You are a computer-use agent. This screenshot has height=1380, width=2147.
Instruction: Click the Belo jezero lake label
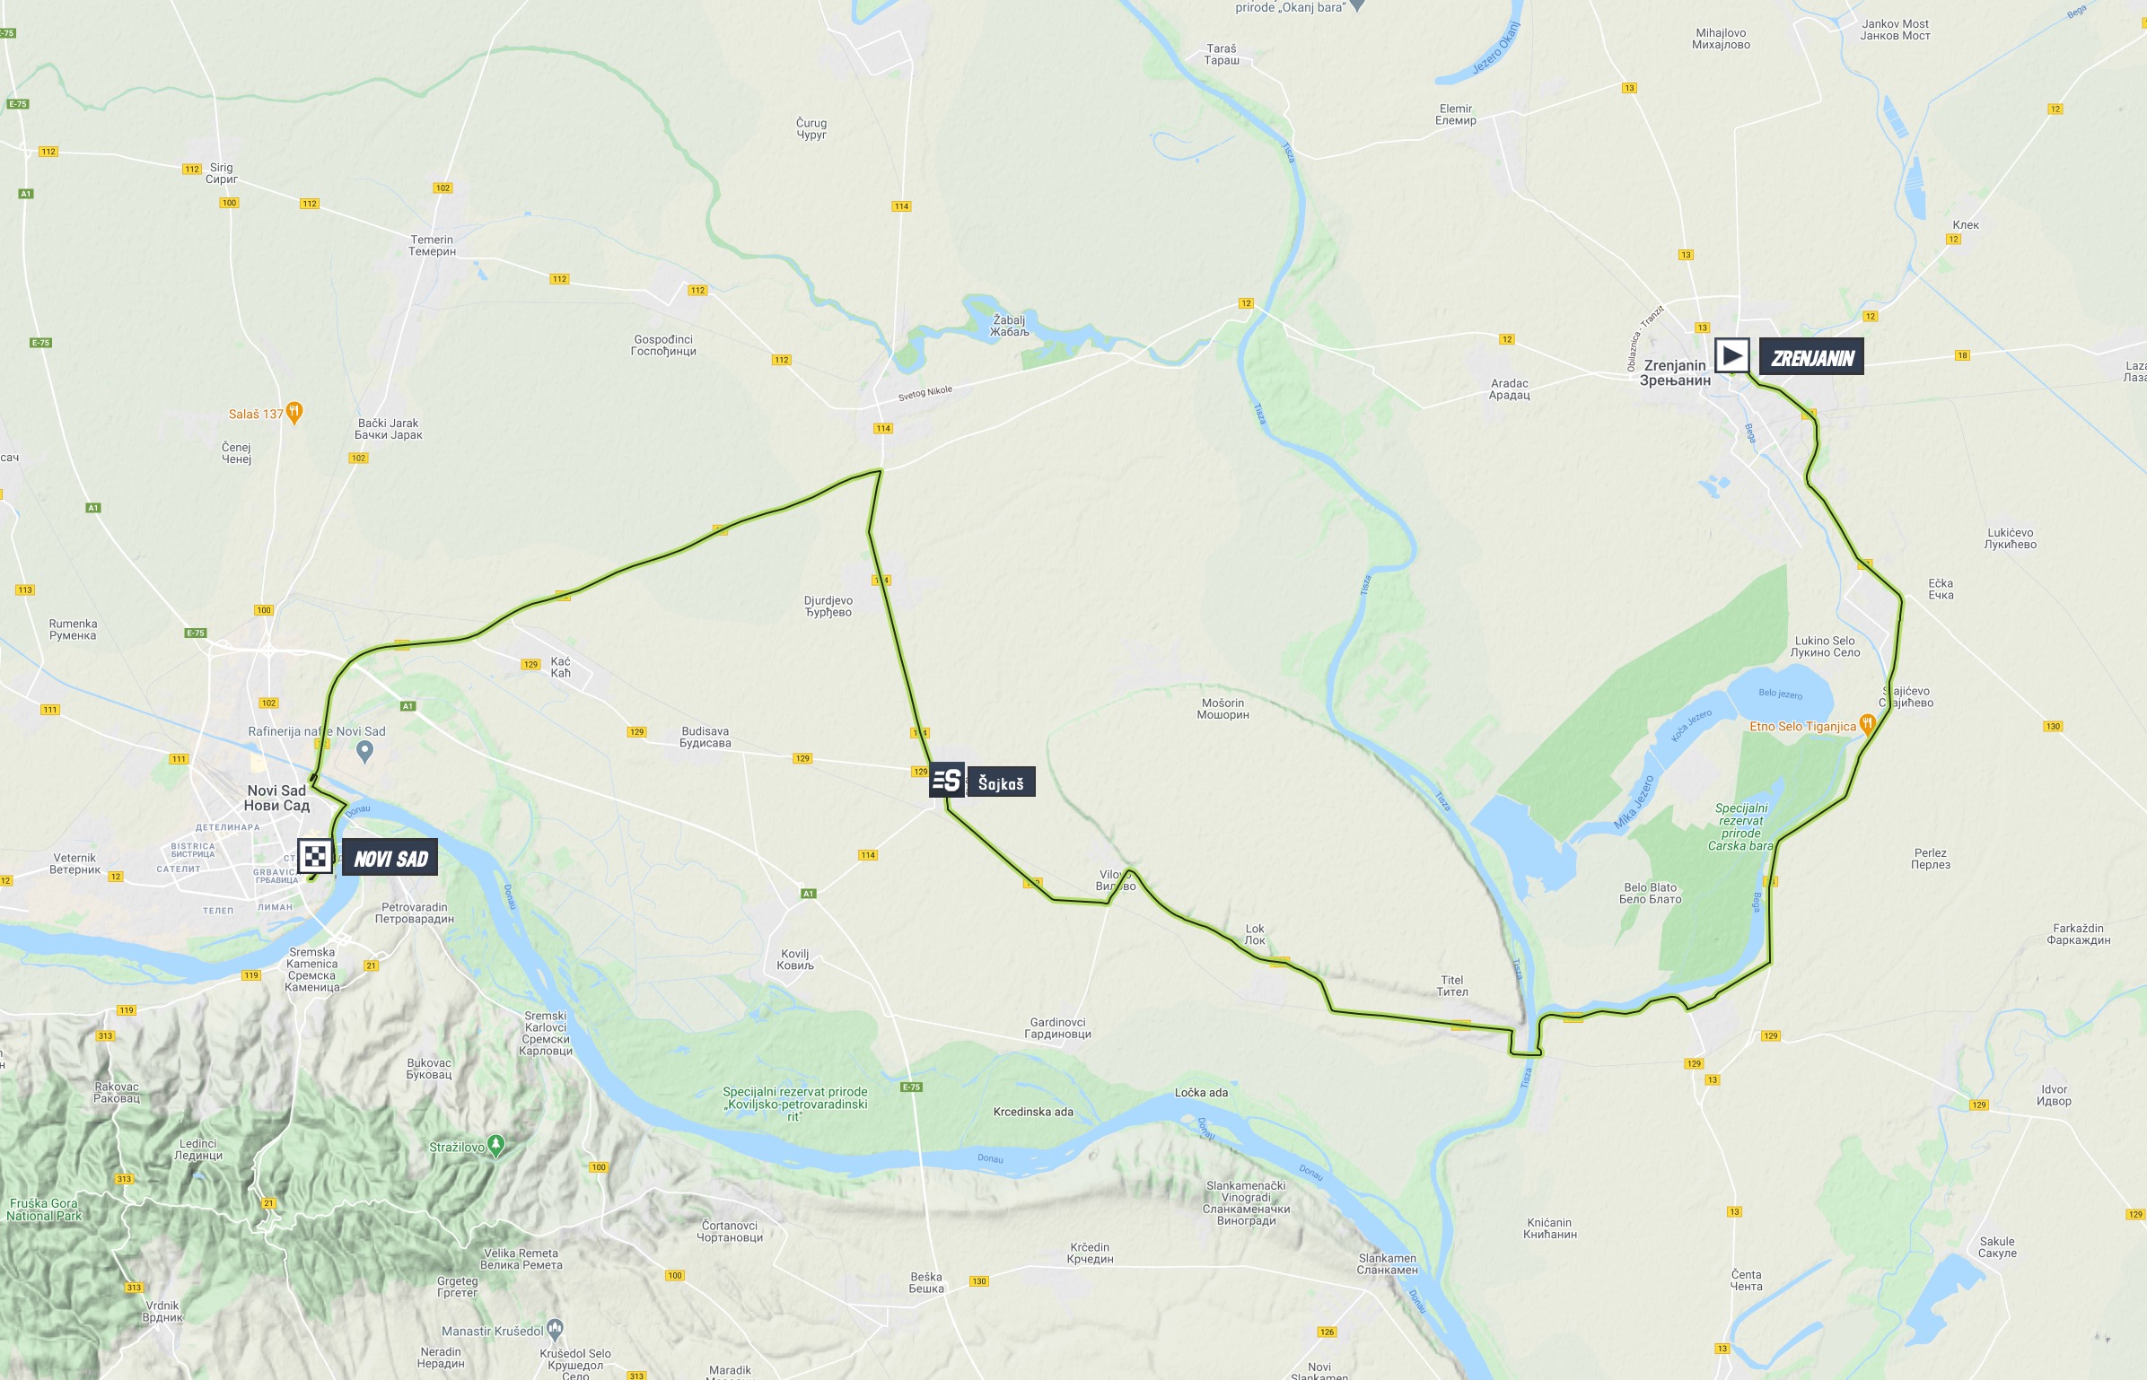coord(1780,694)
